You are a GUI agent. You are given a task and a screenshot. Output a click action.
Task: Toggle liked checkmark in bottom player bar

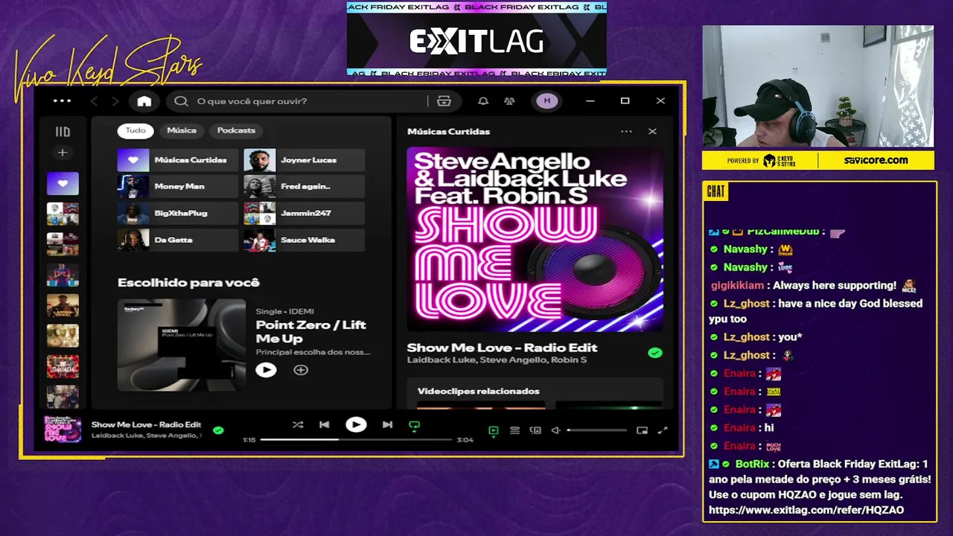pyautogui.click(x=218, y=430)
